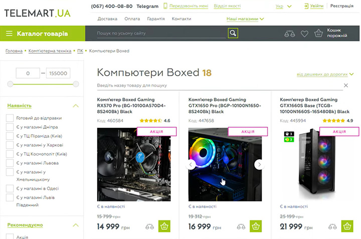Viewport: 361px width, 239px height.
Task: Show next photo of GTX1650 Pro computer
Action: pos(259,164)
